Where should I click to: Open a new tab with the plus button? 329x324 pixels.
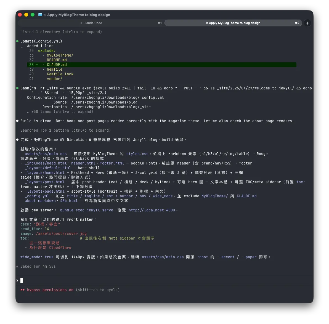[x=307, y=23]
